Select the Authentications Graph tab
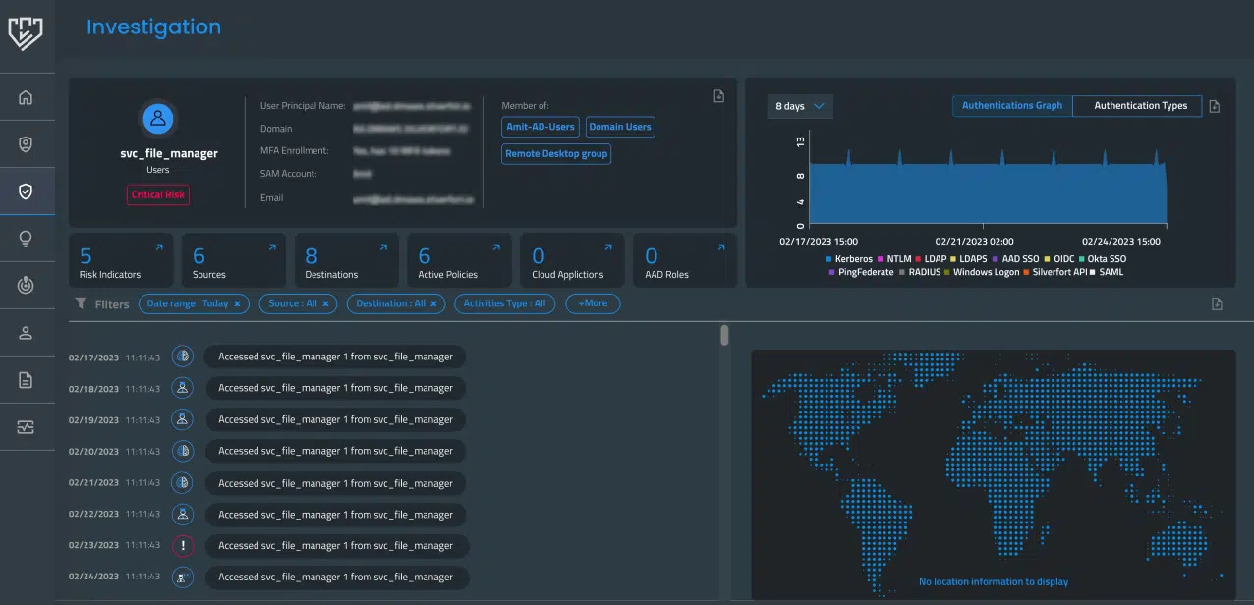1254x605 pixels. click(x=1011, y=106)
